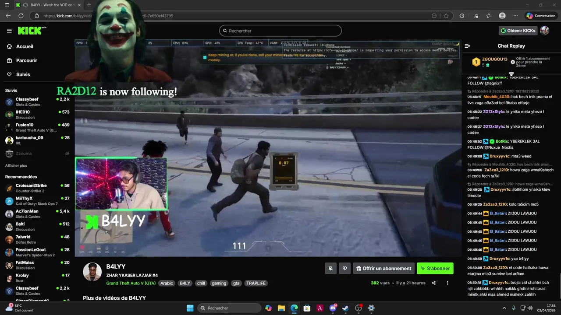Open Grand Theft Auto V (GTA) category link

point(131,283)
